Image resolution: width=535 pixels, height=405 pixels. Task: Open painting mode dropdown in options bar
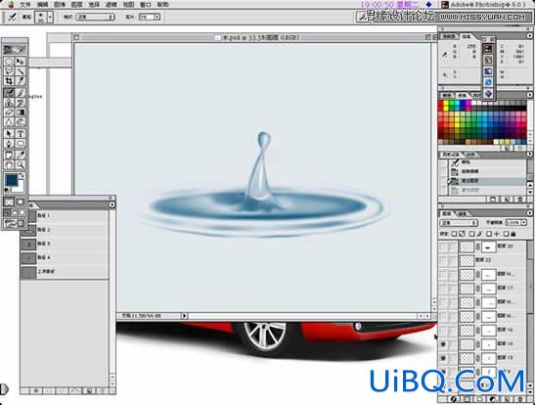pos(95,17)
